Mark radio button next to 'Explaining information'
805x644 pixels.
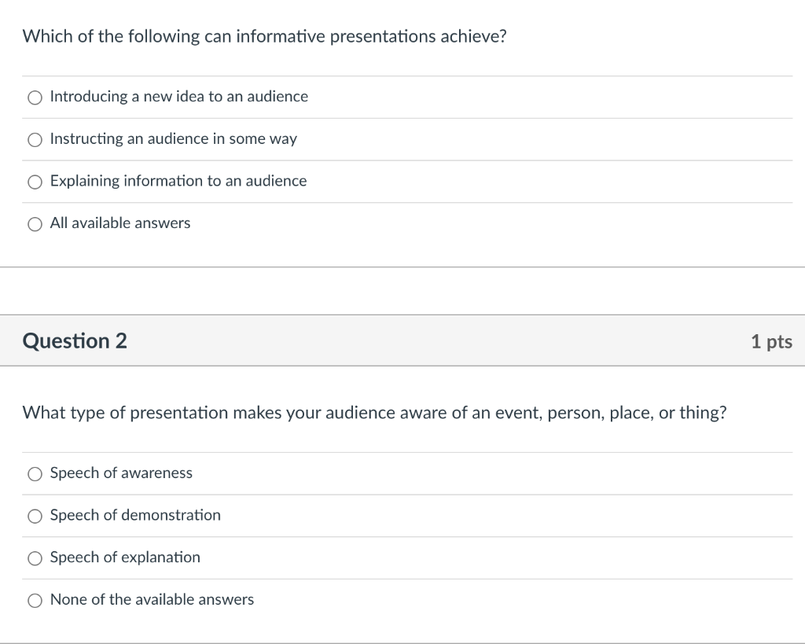coord(35,182)
